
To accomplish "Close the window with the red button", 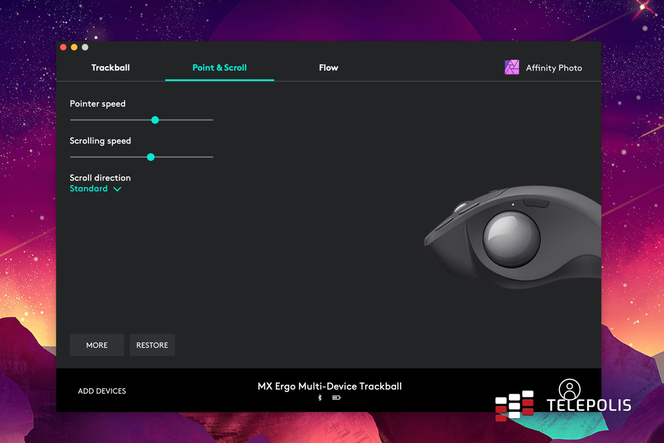I will (x=63, y=48).
